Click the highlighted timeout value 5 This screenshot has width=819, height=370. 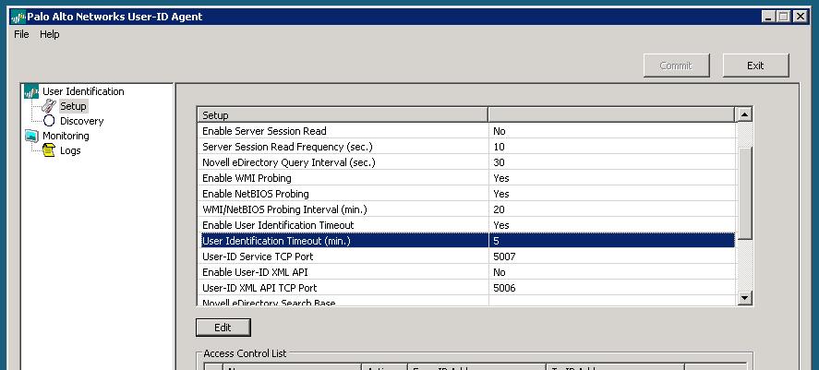(496, 241)
